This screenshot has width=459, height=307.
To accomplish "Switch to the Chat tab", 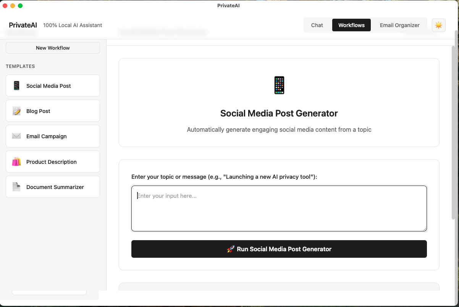I will click(317, 25).
